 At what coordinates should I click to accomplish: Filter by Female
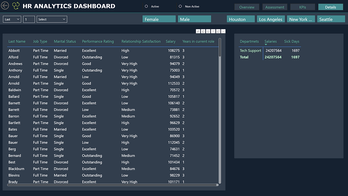159,19
